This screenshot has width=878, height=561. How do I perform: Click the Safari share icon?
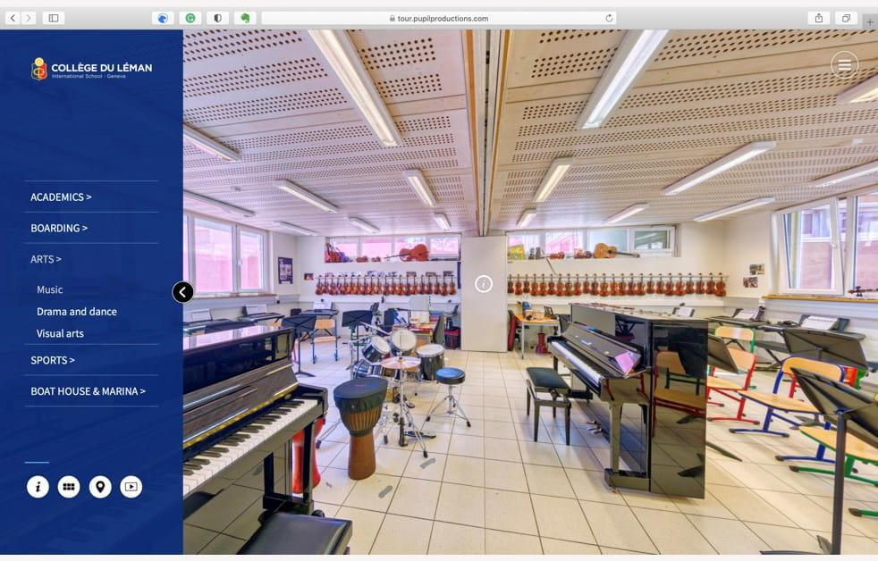point(818,18)
